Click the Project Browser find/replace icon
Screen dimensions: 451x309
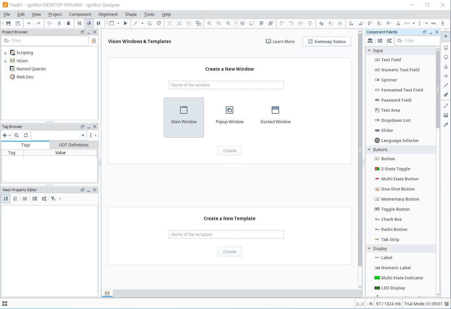[x=94, y=41]
